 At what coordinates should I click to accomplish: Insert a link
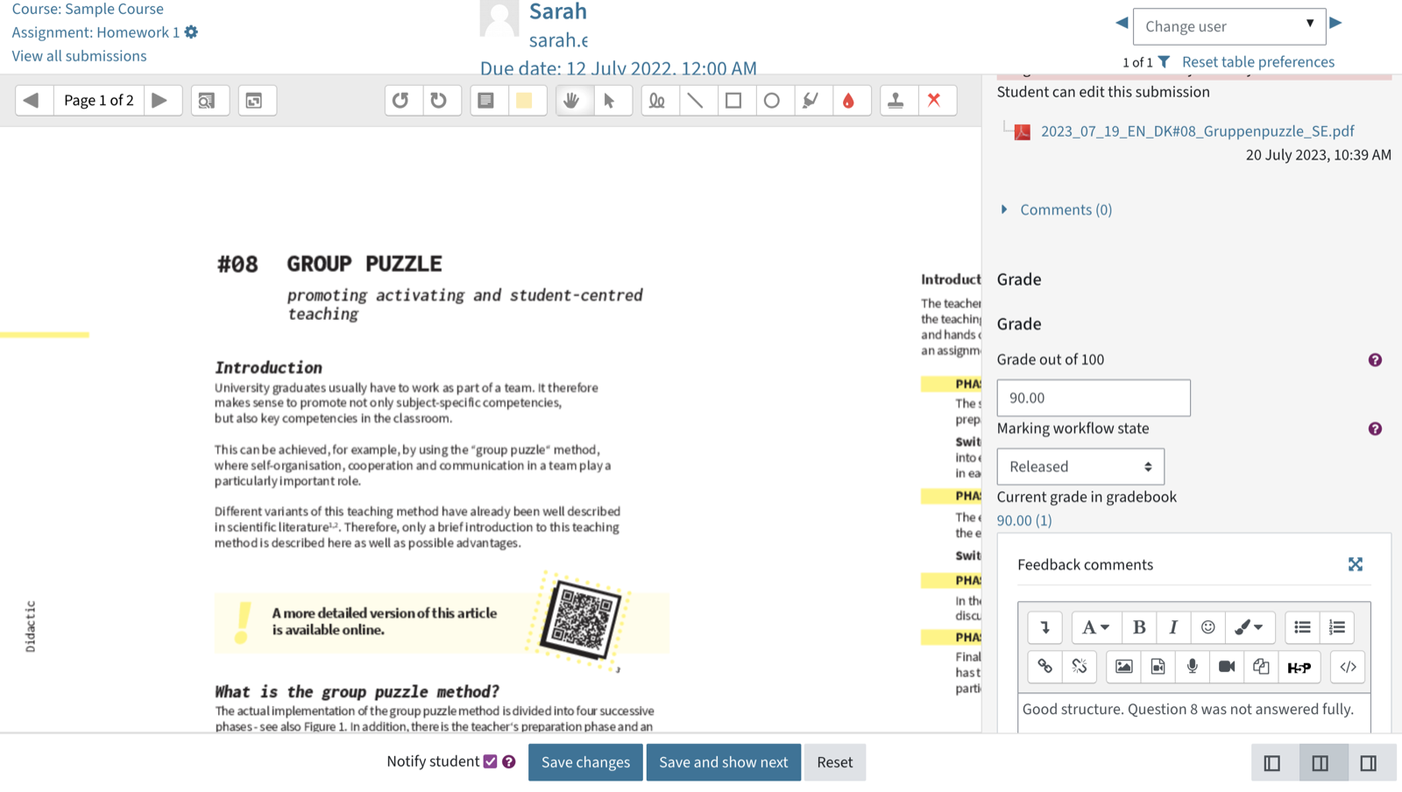coord(1044,667)
